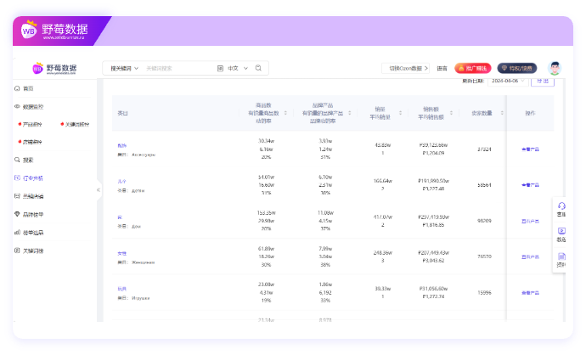Sort by the 品牌产品 column arrows

coord(350,113)
